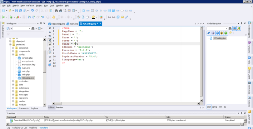Click the New File toolbar icon
This screenshot has width=253, height=129.
(x=3, y=11)
